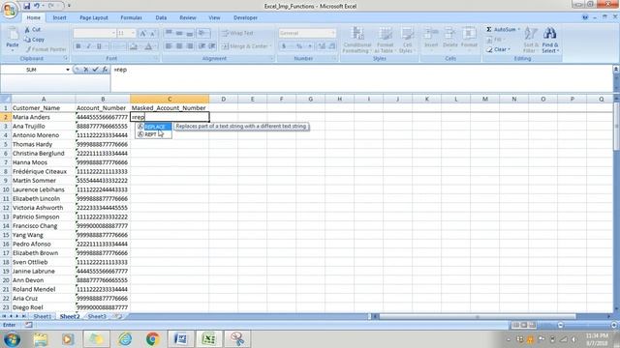Open the General number format dropdown
The image size is (620, 348).
point(333,33)
